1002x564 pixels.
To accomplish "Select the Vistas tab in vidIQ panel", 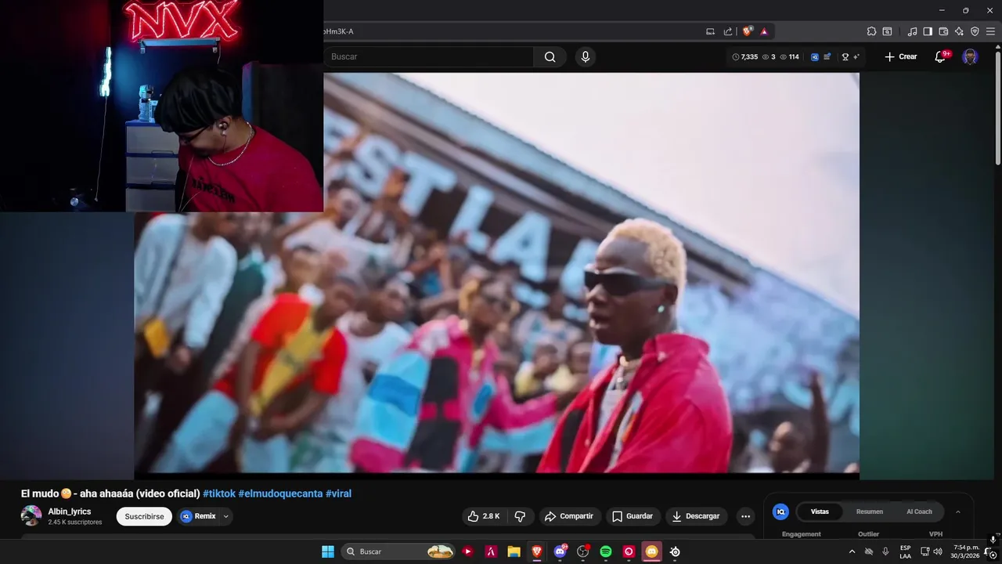I will 820,512.
